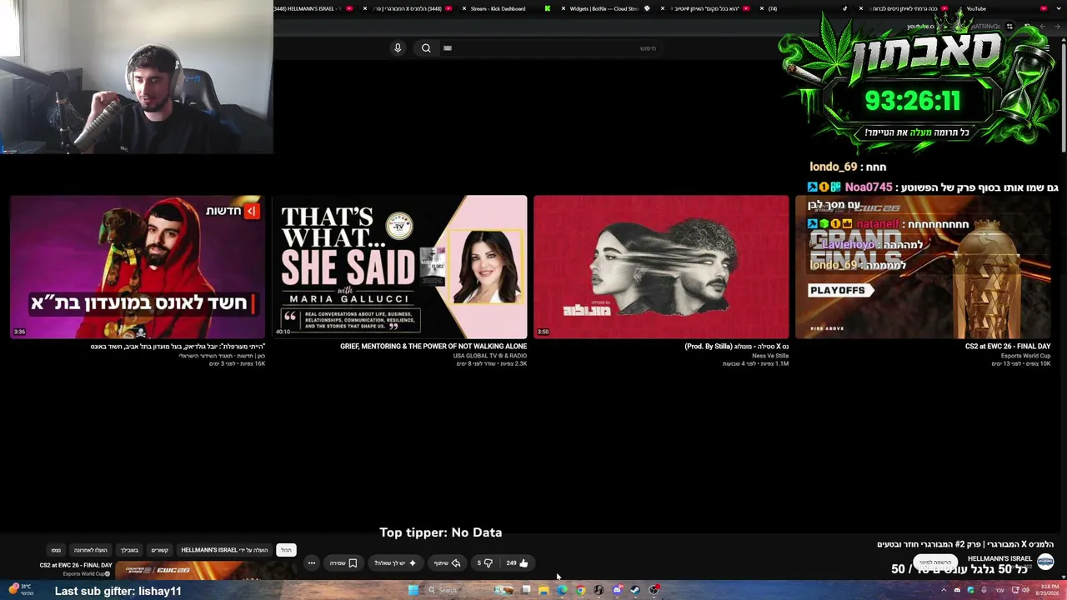Screen dimensions: 1067x600
Task: Open Google Chrome from the taskbar
Action: pos(580,590)
